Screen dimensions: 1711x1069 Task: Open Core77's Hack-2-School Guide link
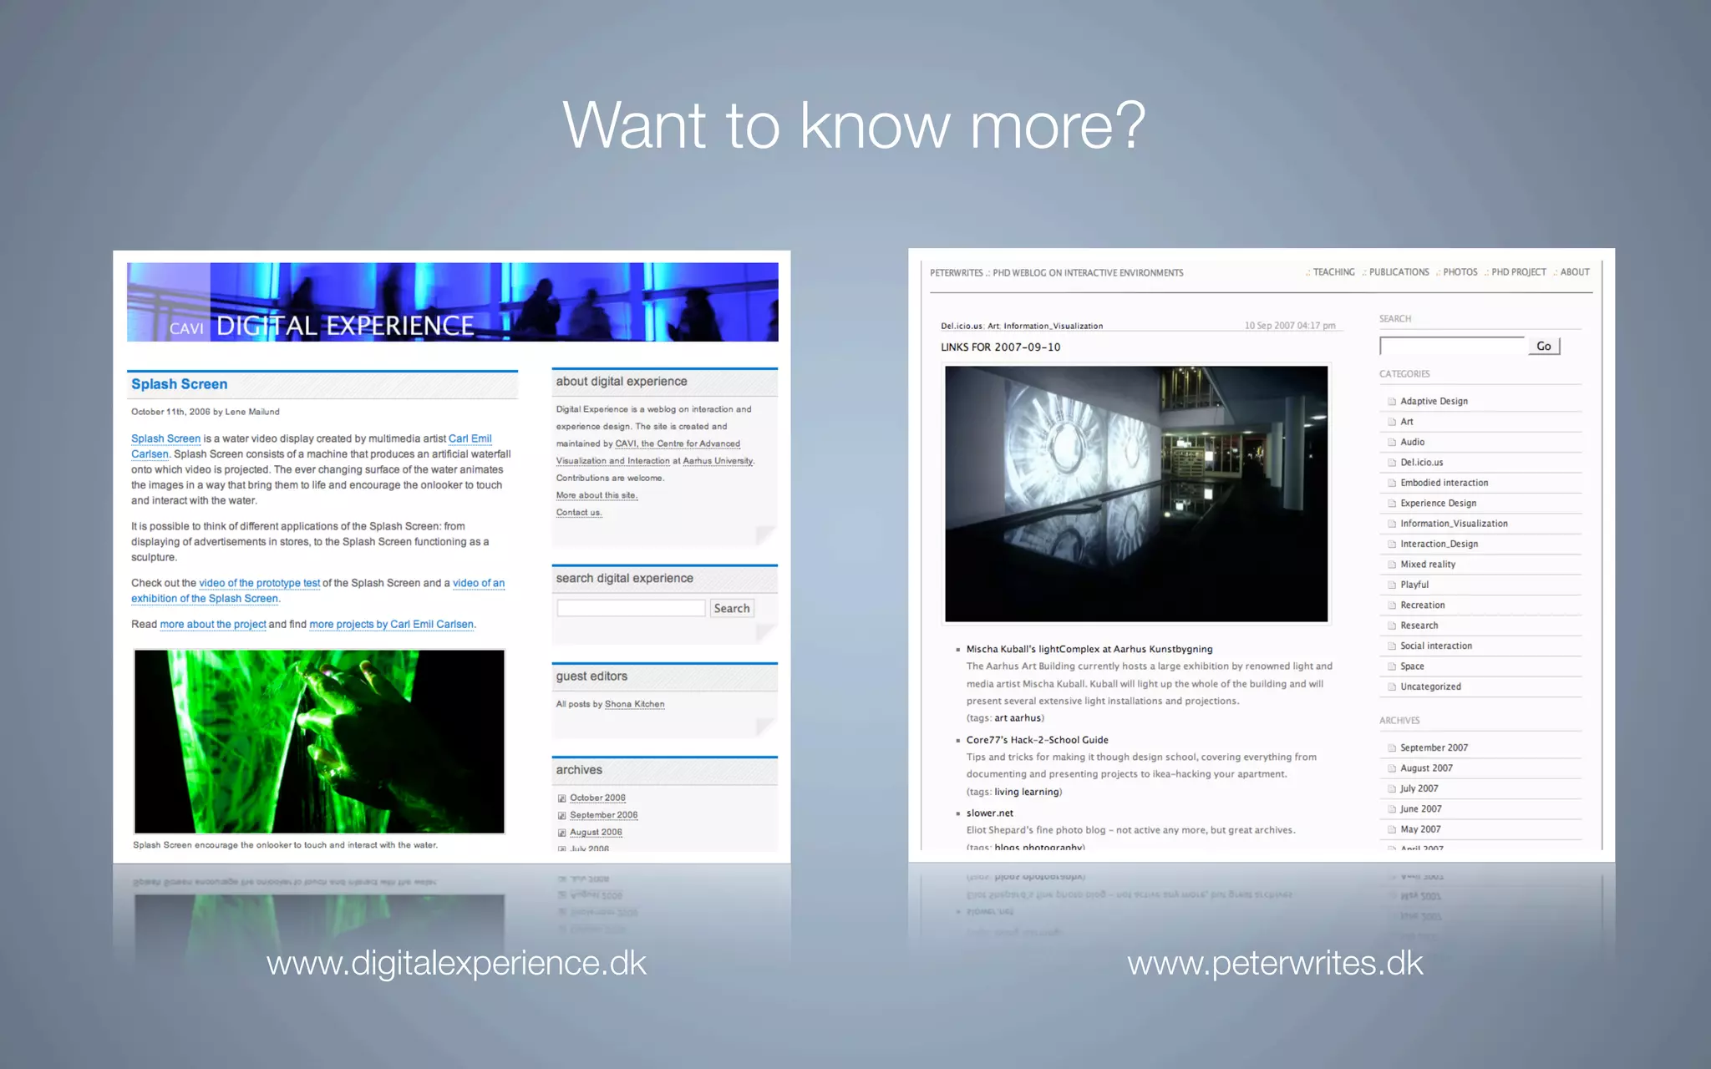tap(1037, 740)
